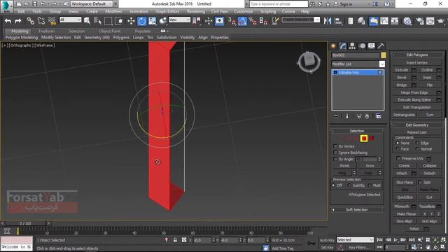Click the Render teapot icon

(441, 21)
